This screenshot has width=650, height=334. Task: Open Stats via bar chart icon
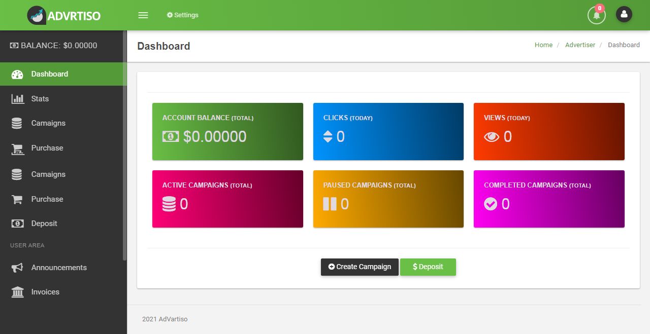[18, 99]
